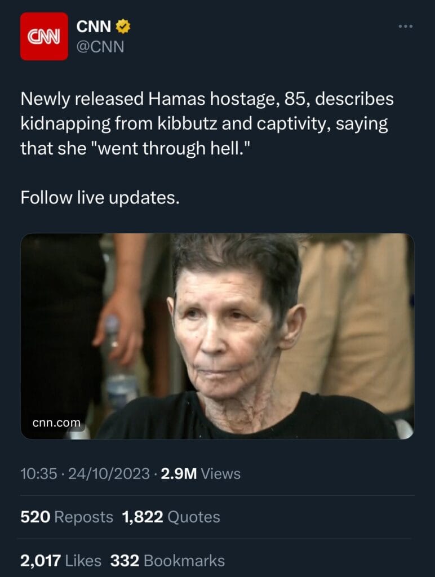Click the cnn.com link label

coord(56,423)
